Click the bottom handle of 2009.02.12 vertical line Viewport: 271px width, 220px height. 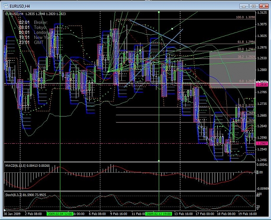pos(159,161)
